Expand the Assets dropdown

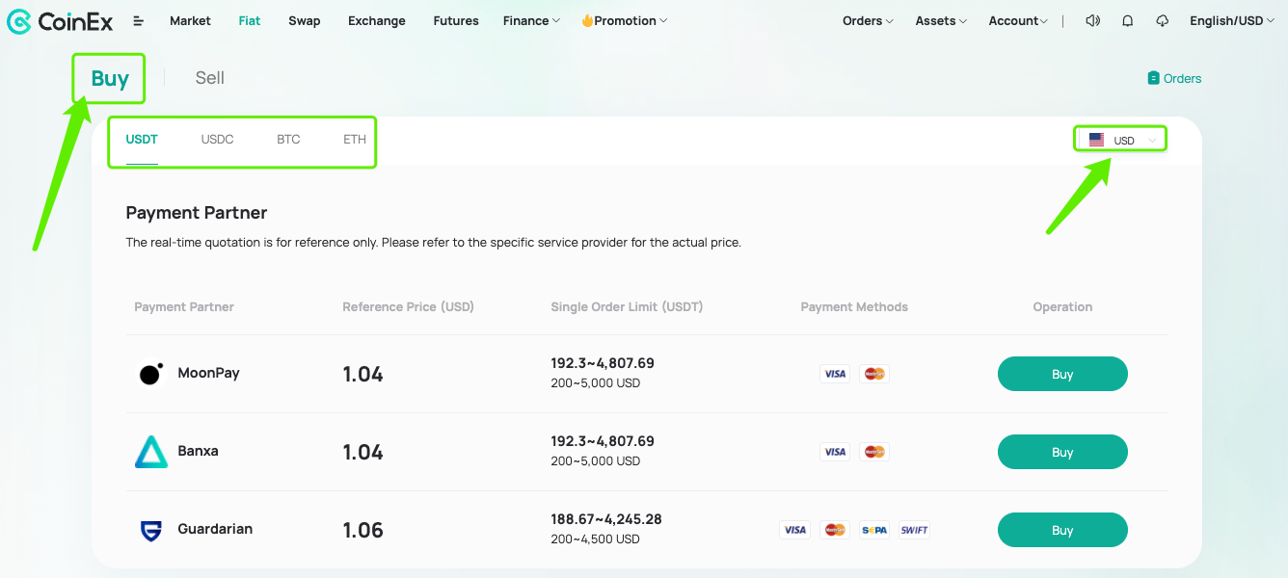(941, 20)
